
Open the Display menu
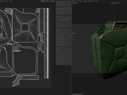(85, 1)
